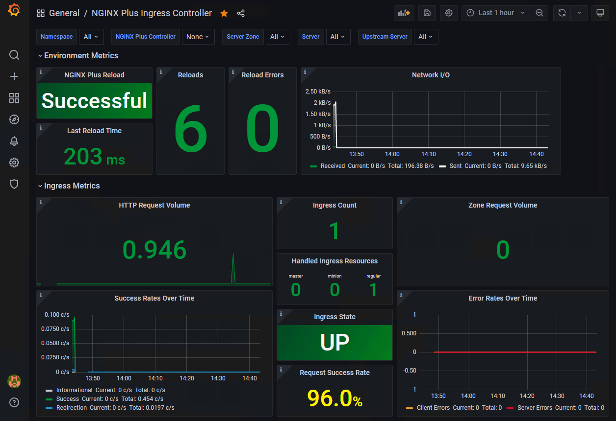
Task: Open the user profile avatar
Action: [14, 381]
